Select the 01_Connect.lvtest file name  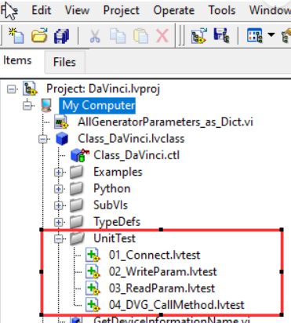coord(155,255)
